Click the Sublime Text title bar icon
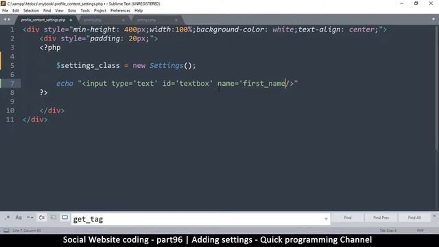This screenshot has height=247, width=439. (3, 3)
